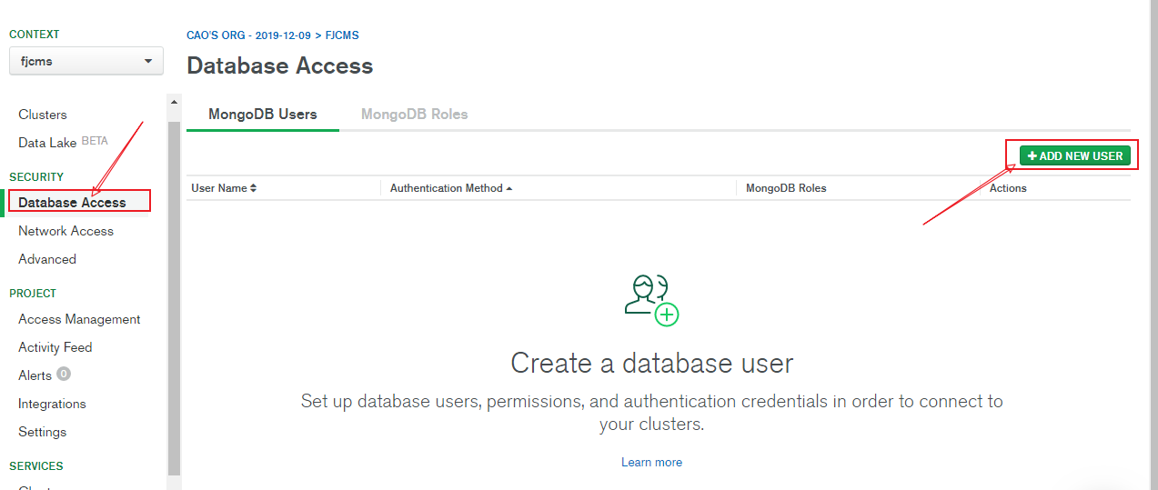Viewport: 1158px width, 490px height.
Task: Switch to the MongoDB Roles tab
Action: (x=415, y=115)
